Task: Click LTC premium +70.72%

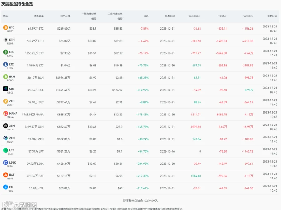Action: coord(143,66)
